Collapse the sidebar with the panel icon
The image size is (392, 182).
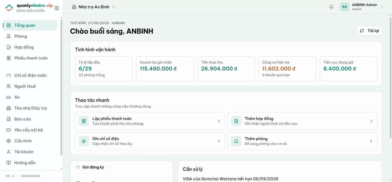coord(57,8)
